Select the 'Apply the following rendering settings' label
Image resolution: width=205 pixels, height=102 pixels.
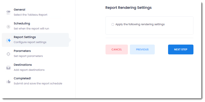(140, 24)
